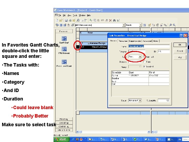This screenshot has width=189, height=142.
Task: Toggle the Inherited priority checkbox
Action: tap(144, 67)
